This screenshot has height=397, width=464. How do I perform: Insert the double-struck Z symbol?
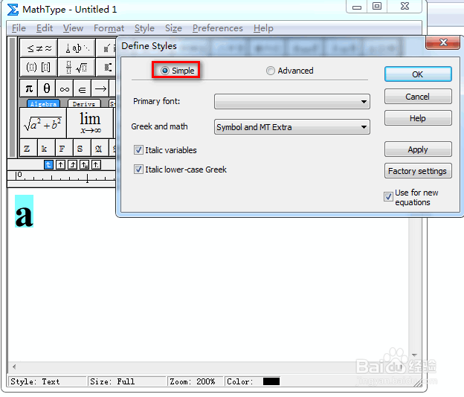point(28,148)
